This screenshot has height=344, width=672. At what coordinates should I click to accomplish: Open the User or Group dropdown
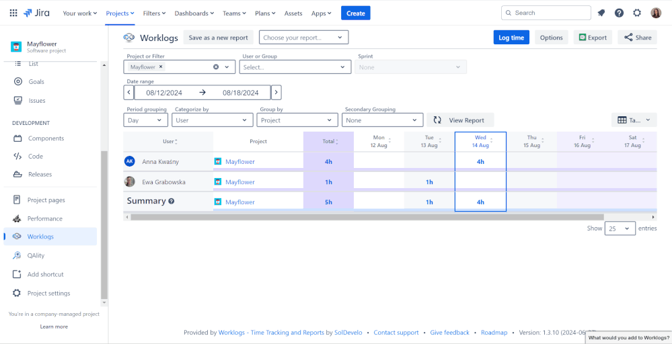click(x=295, y=67)
